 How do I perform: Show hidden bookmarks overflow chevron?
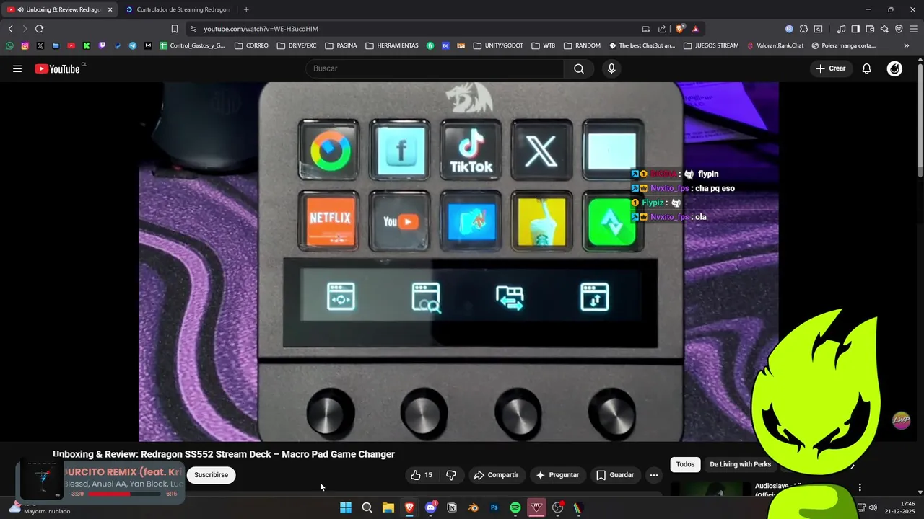point(907,45)
